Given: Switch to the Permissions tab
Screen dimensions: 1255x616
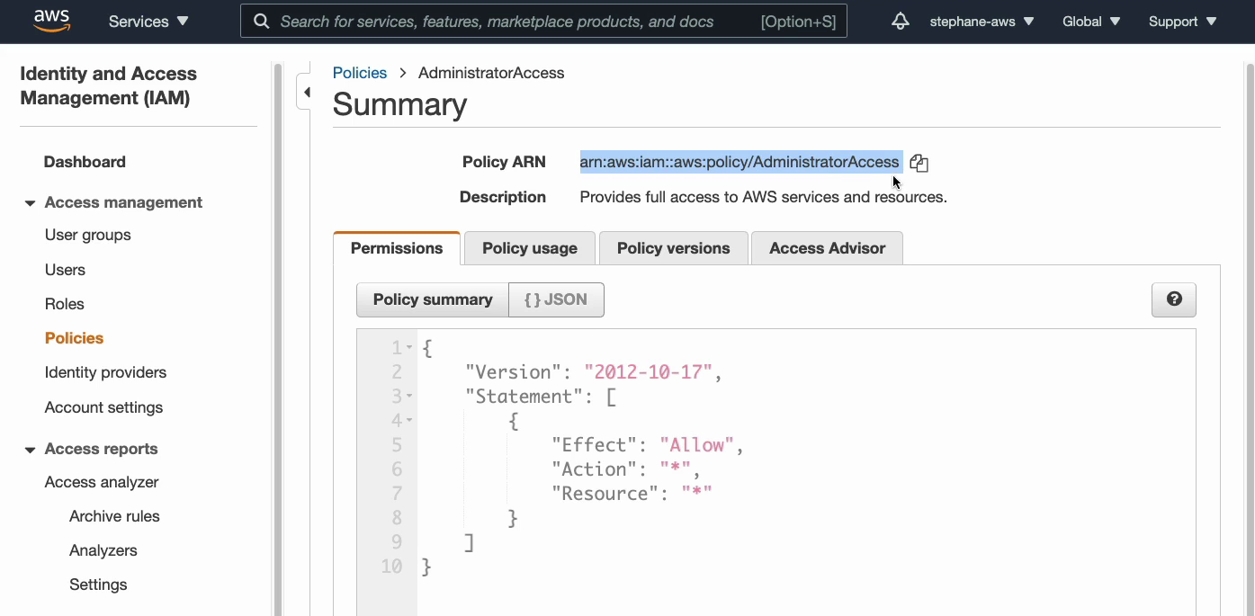Looking at the screenshot, I should (397, 248).
